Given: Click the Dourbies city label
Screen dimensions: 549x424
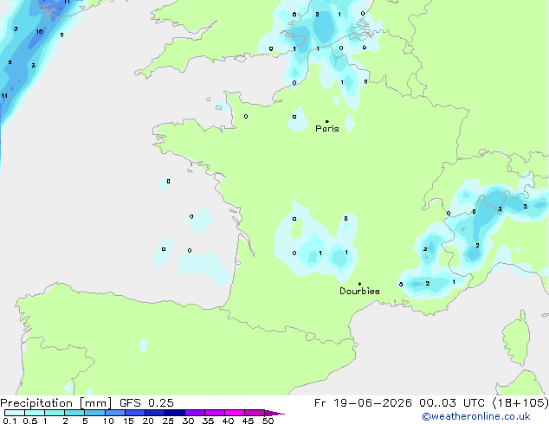Looking at the screenshot, I should (359, 291).
